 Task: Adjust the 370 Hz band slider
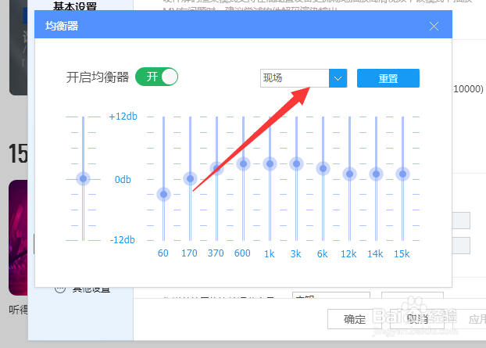click(216, 168)
